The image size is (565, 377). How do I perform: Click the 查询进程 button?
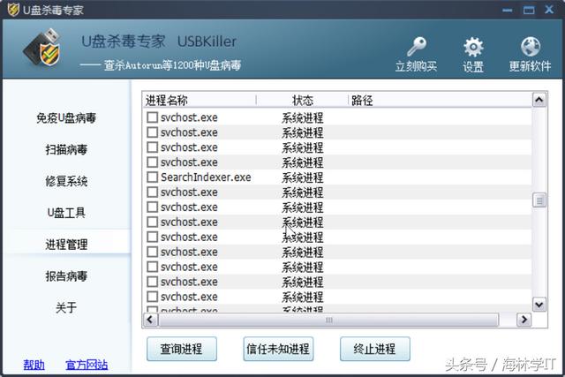point(182,349)
